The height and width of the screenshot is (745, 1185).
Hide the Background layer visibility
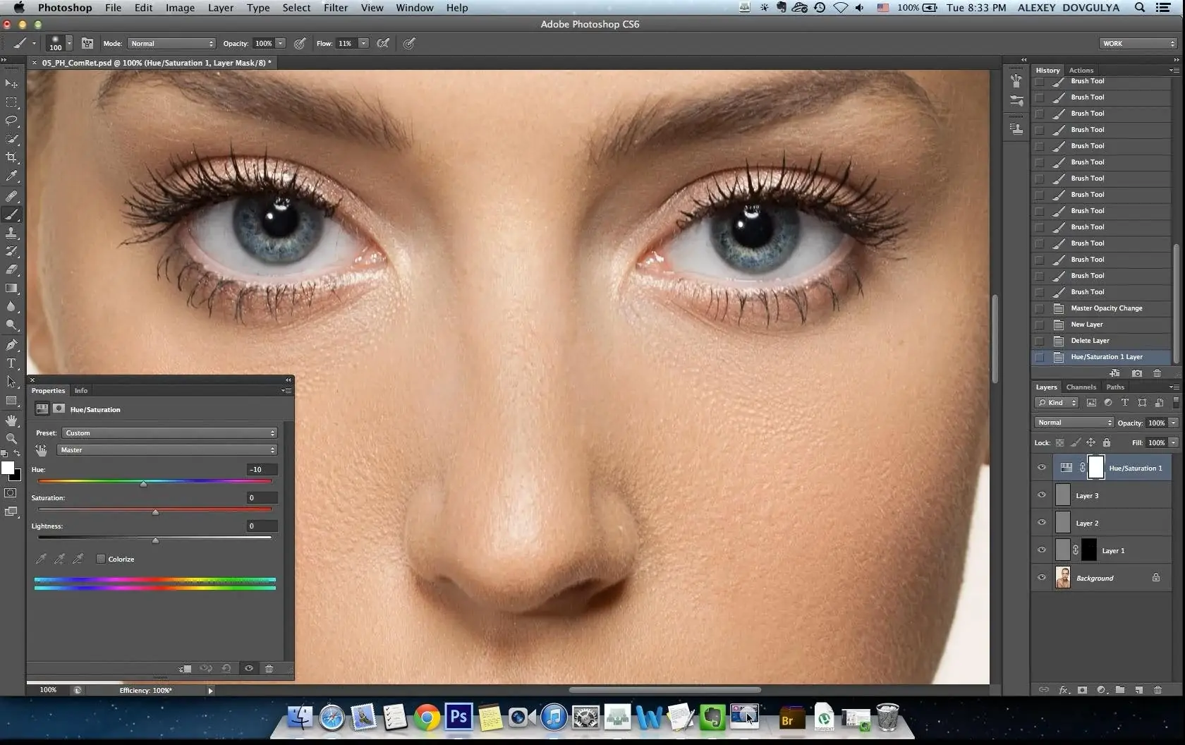[x=1042, y=577]
